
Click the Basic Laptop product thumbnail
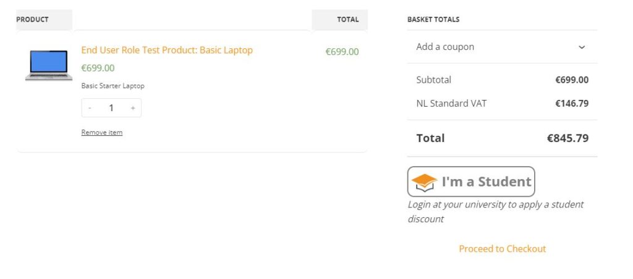click(x=49, y=65)
